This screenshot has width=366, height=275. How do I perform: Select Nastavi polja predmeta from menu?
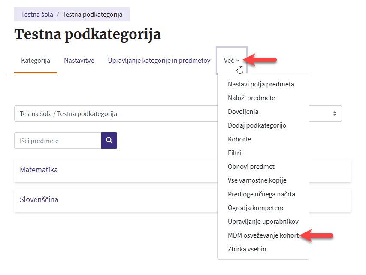pyautogui.click(x=261, y=84)
